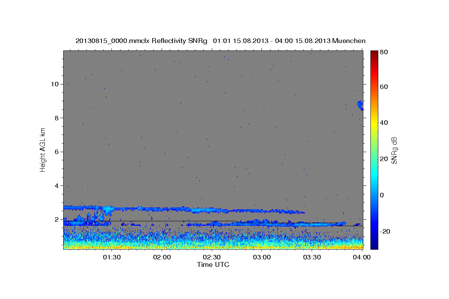Click the 01:30 time tick label
The width and height of the screenshot is (449, 299).
(112, 257)
